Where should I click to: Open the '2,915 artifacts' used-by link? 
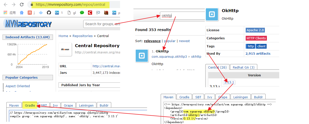pos(258,53)
